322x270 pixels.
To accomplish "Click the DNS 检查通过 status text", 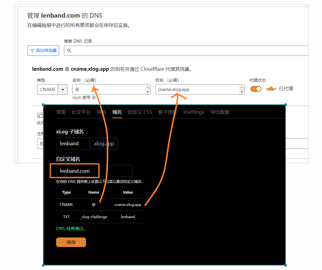I will (70, 229).
